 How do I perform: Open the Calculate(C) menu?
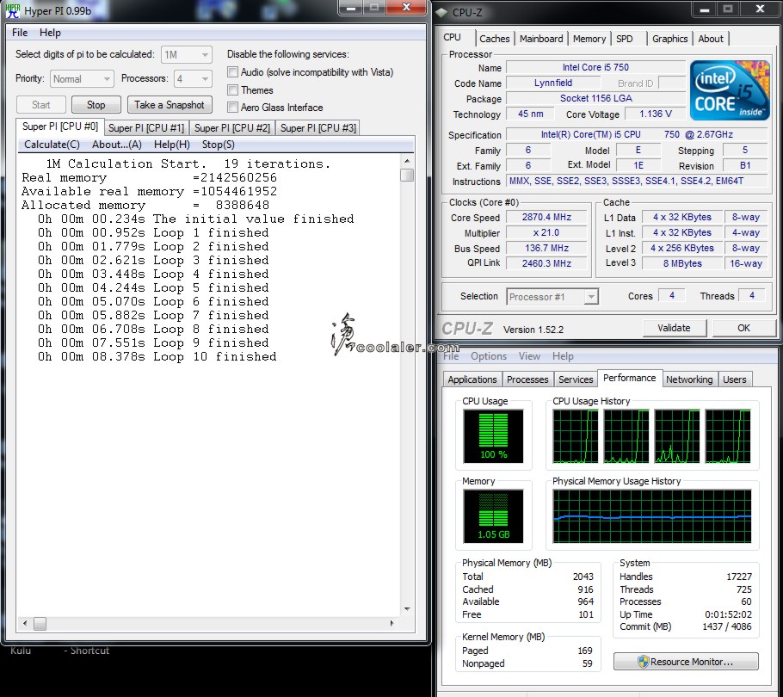[x=52, y=145]
